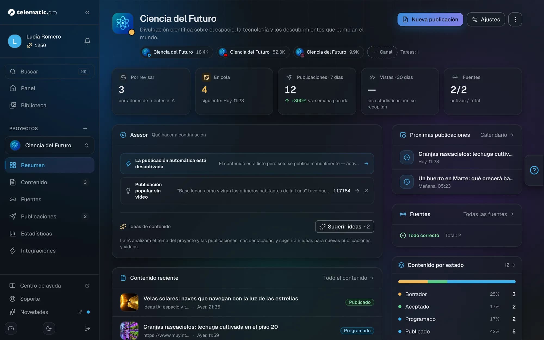This screenshot has width=544, height=340.
Task: Open Velas solares post thumbnail
Action: click(129, 302)
